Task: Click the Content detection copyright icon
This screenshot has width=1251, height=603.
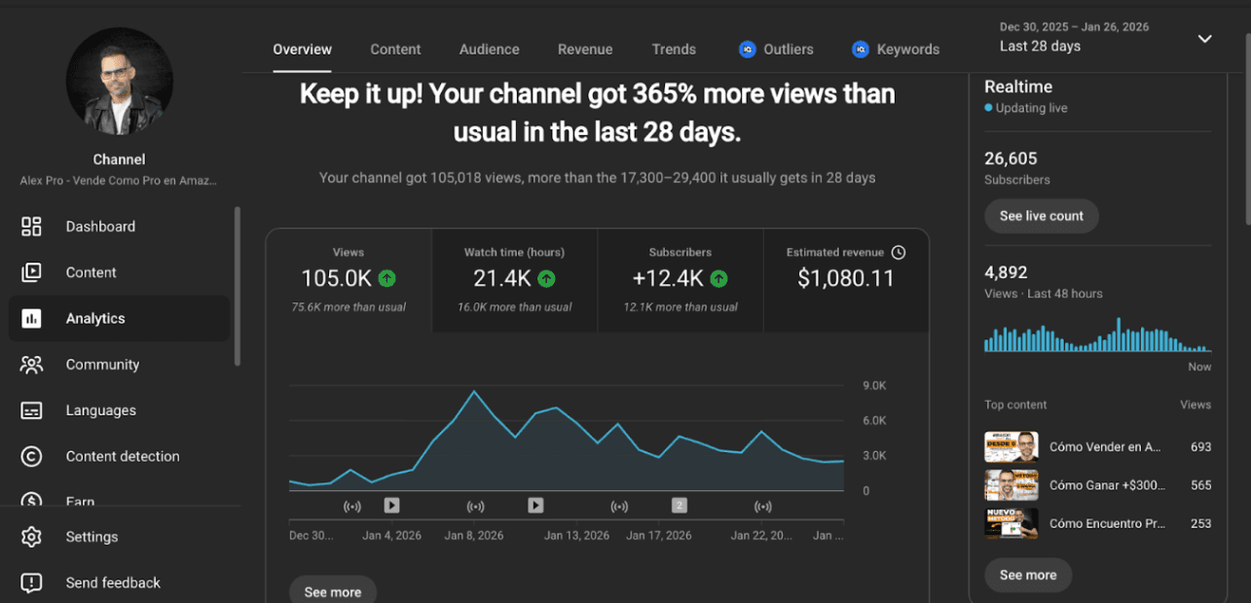Action: [x=31, y=456]
